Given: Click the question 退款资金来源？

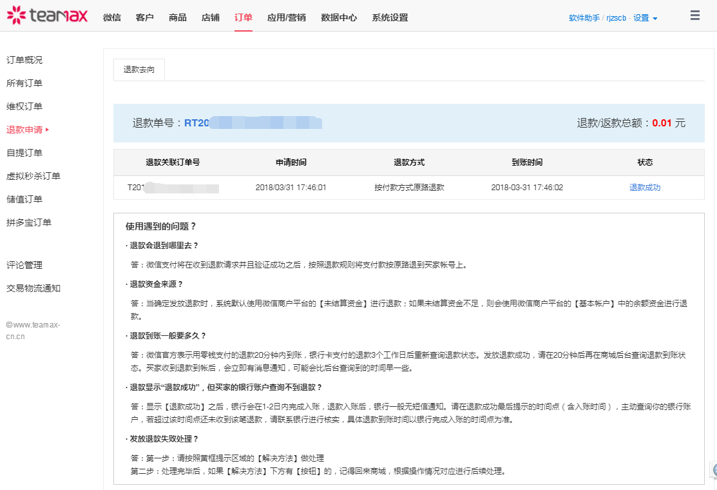Looking at the screenshot, I should click(x=157, y=284).
